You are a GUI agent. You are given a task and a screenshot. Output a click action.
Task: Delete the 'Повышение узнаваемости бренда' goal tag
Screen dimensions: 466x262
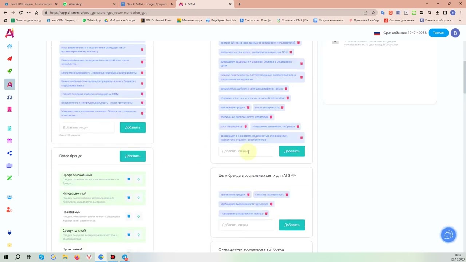(x=266, y=214)
